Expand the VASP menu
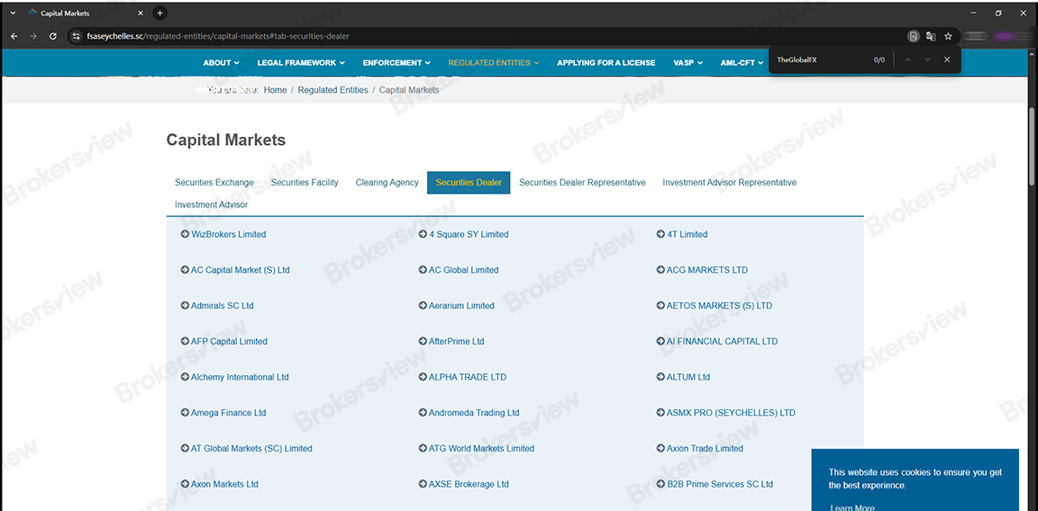This screenshot has height=511, width=1038. [688, 63]
